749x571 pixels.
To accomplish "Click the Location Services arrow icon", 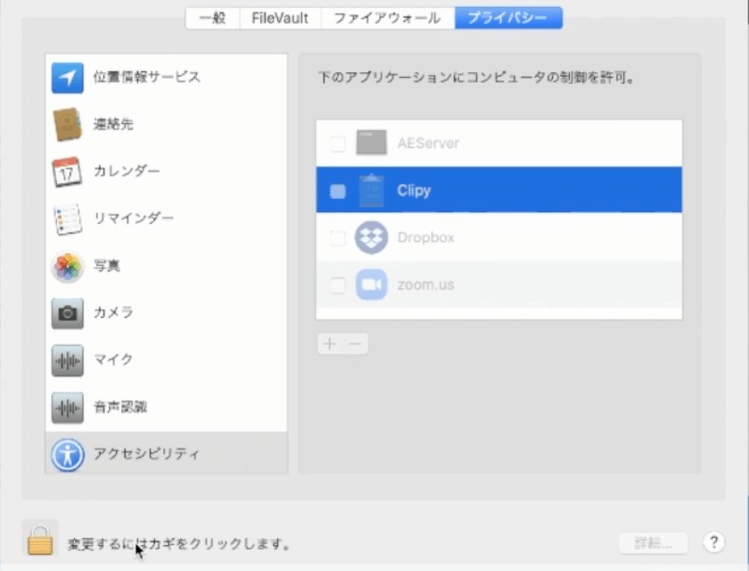I will 68,78.
